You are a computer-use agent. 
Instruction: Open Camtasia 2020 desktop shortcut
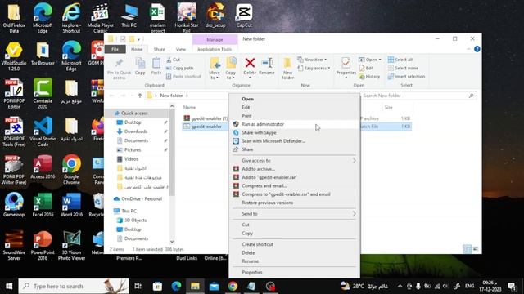click(x=43, y=93)
